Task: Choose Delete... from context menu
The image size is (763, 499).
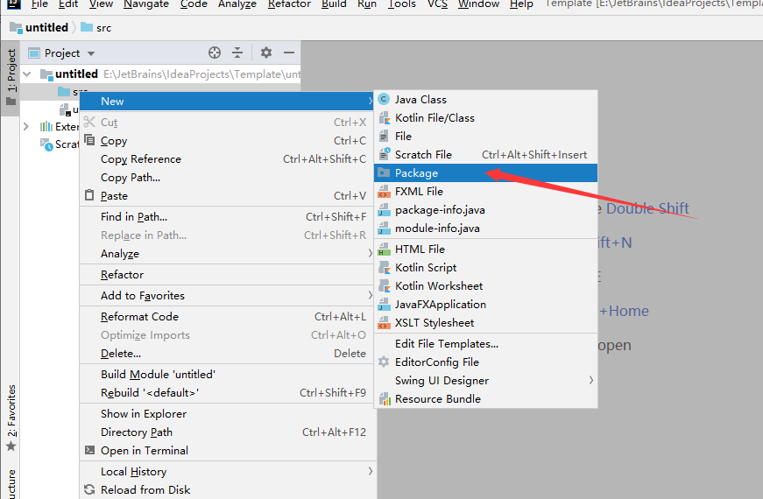Action: tap(229, 354)
